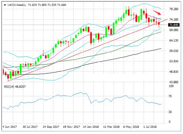Select the RSI scale level 0

tap(169, 122)
